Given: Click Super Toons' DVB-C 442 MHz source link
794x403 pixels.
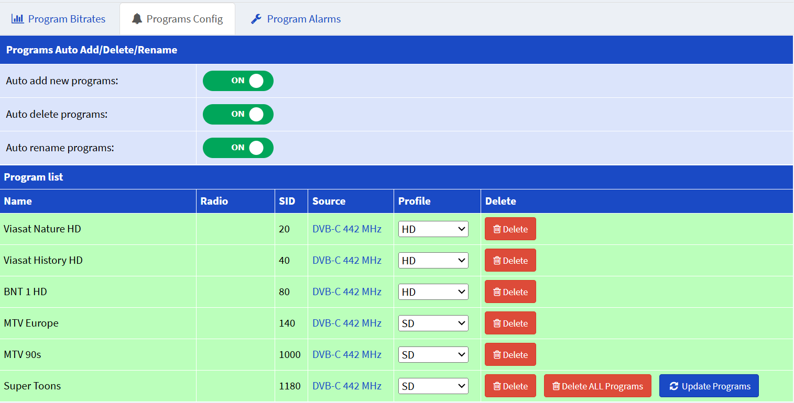Looking at the screenshot, I should click(x=347, y=386).
